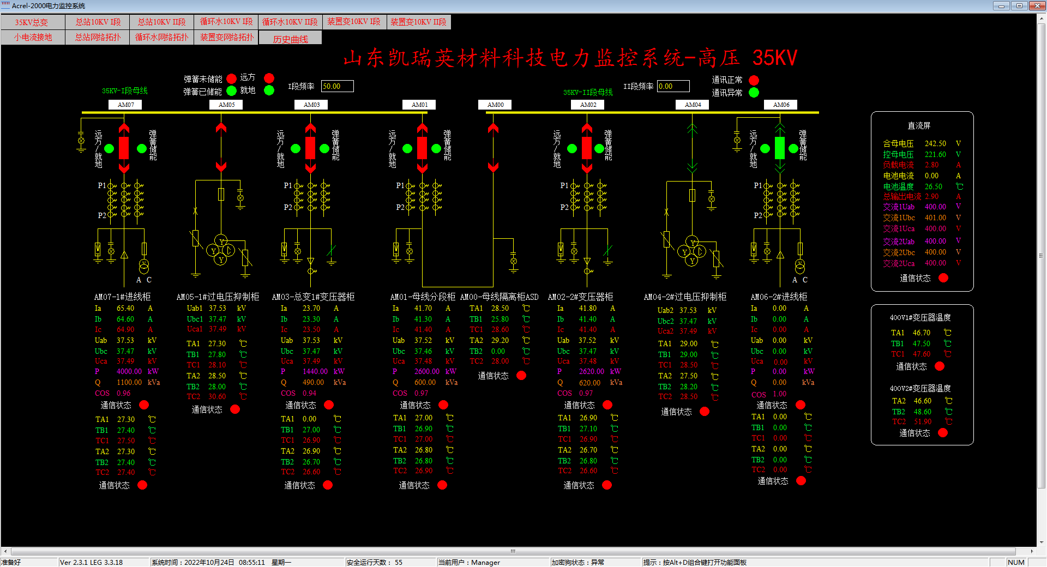The image size is (1047, 567).
Task: Click the AM05 voltage transformer Y symbol
Action: tap(220, 251)
